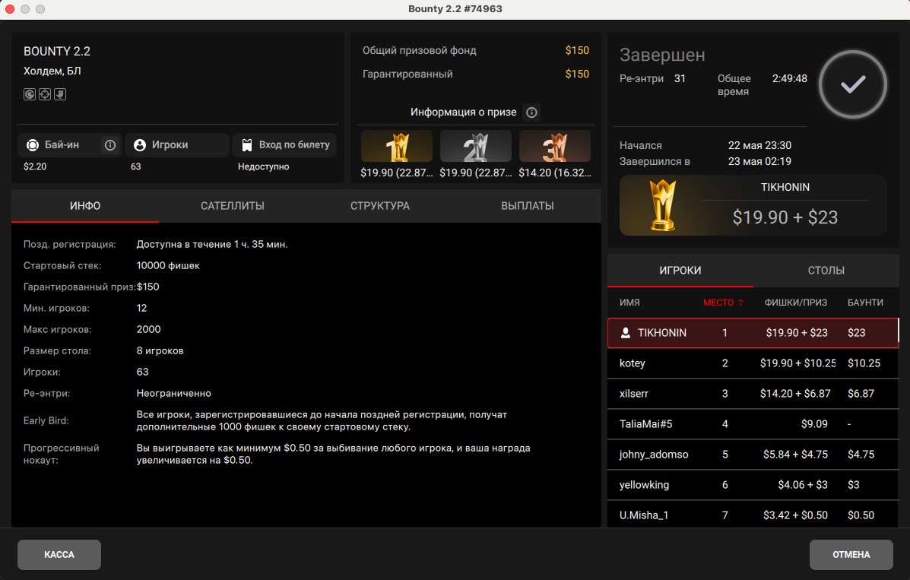Switch to the САТЕЛЛИТЫ tab
The width and height of the screenshot is (910, 580).
click(233, 206)
